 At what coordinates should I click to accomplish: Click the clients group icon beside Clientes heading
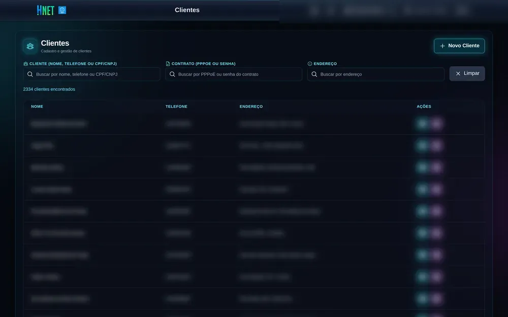(30, 46)
